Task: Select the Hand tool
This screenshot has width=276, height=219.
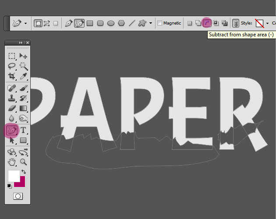Action: [x=12, y=162]
